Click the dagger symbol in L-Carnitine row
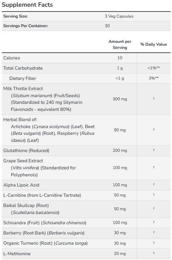This screenshot has height=260, width=172. [154, 195]
